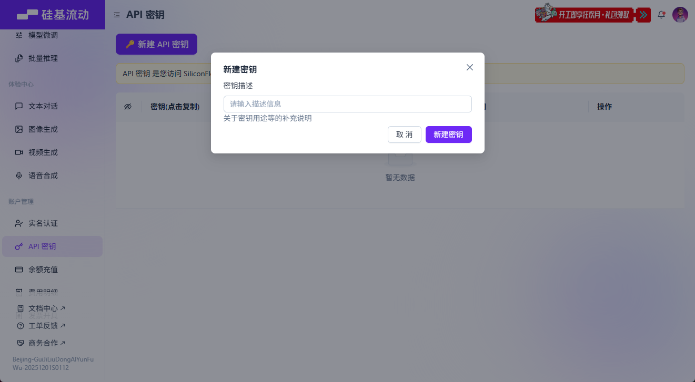
Task: Click the 硅基流动 logo
Action: (53, 15)
